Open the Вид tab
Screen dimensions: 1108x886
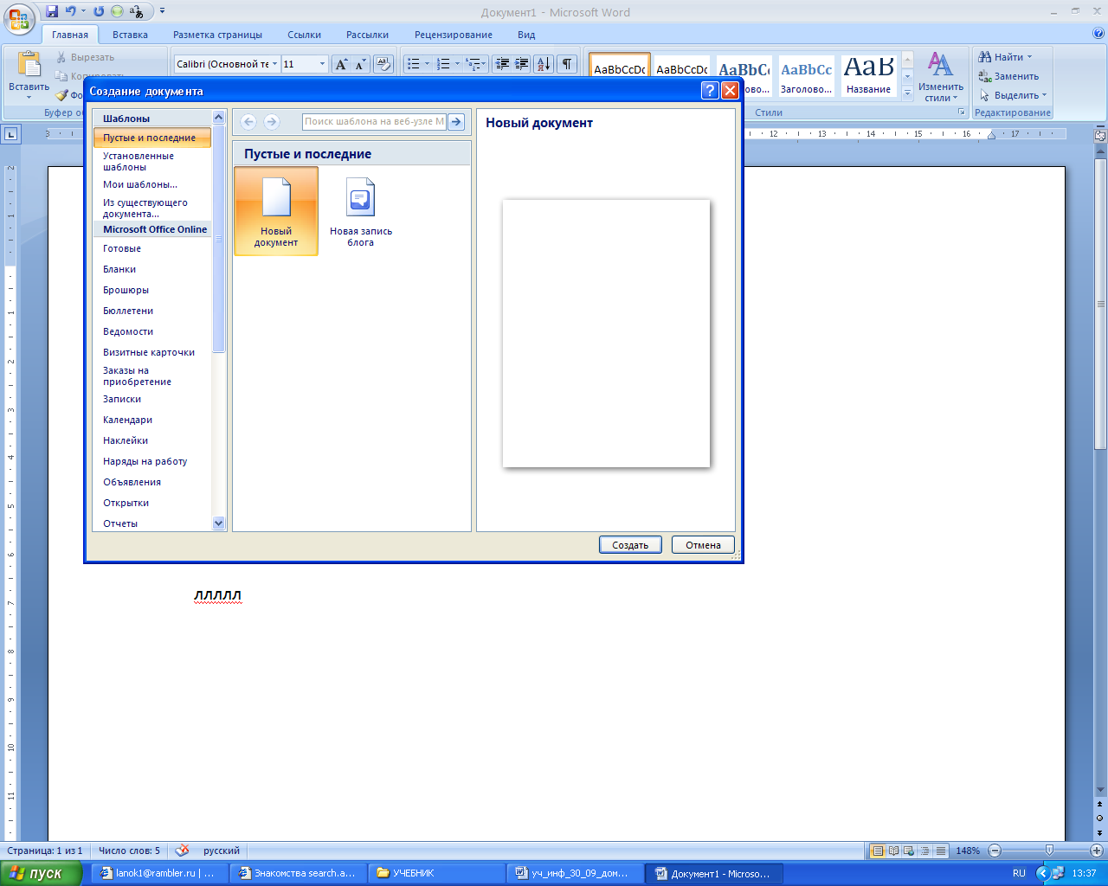[x=526, y=35]
